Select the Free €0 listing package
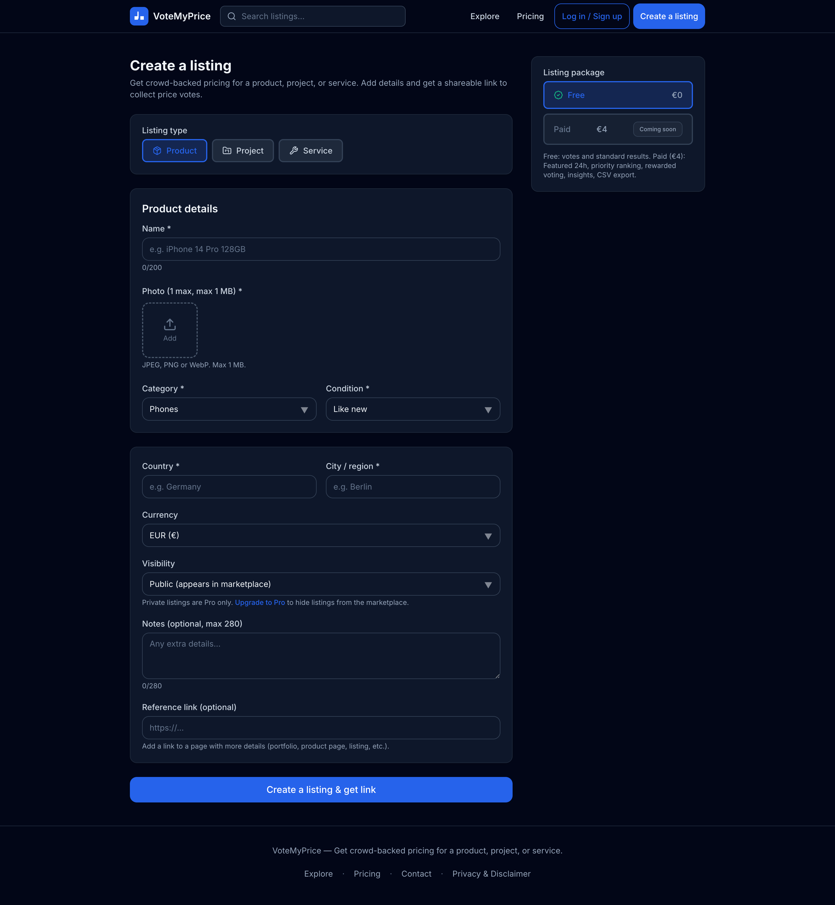 [x=618, y=95]
